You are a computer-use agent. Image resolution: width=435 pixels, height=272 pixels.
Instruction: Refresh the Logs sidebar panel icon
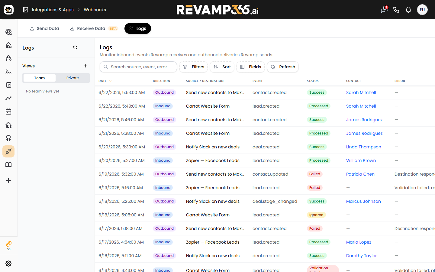[x=75, y=47]
